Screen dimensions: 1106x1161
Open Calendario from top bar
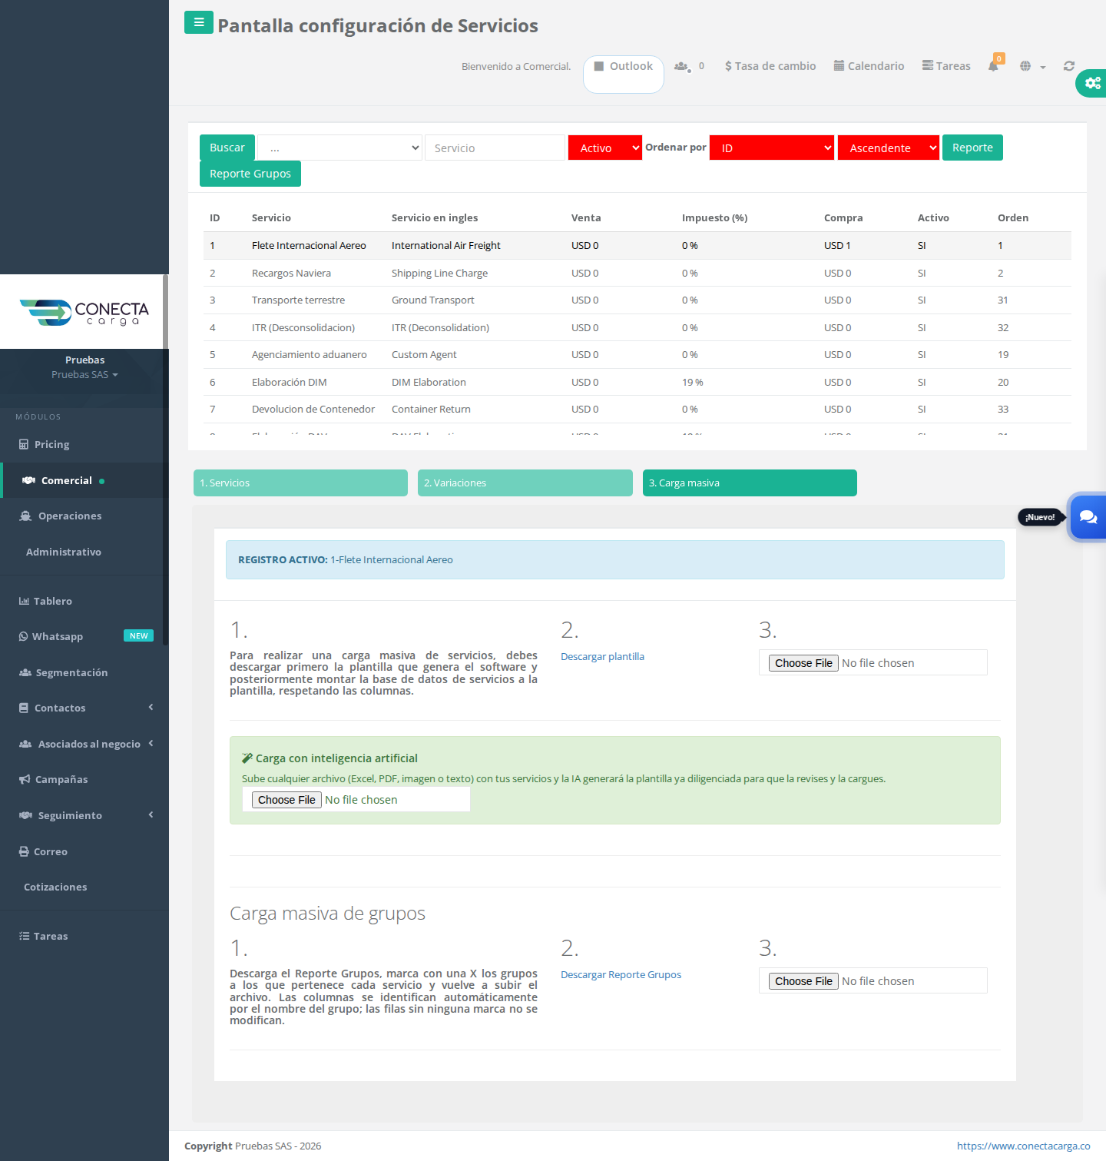pyautogui.click(x=869, y=66)
